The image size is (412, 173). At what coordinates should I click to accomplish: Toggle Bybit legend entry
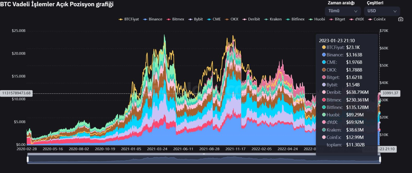(195, 19)
